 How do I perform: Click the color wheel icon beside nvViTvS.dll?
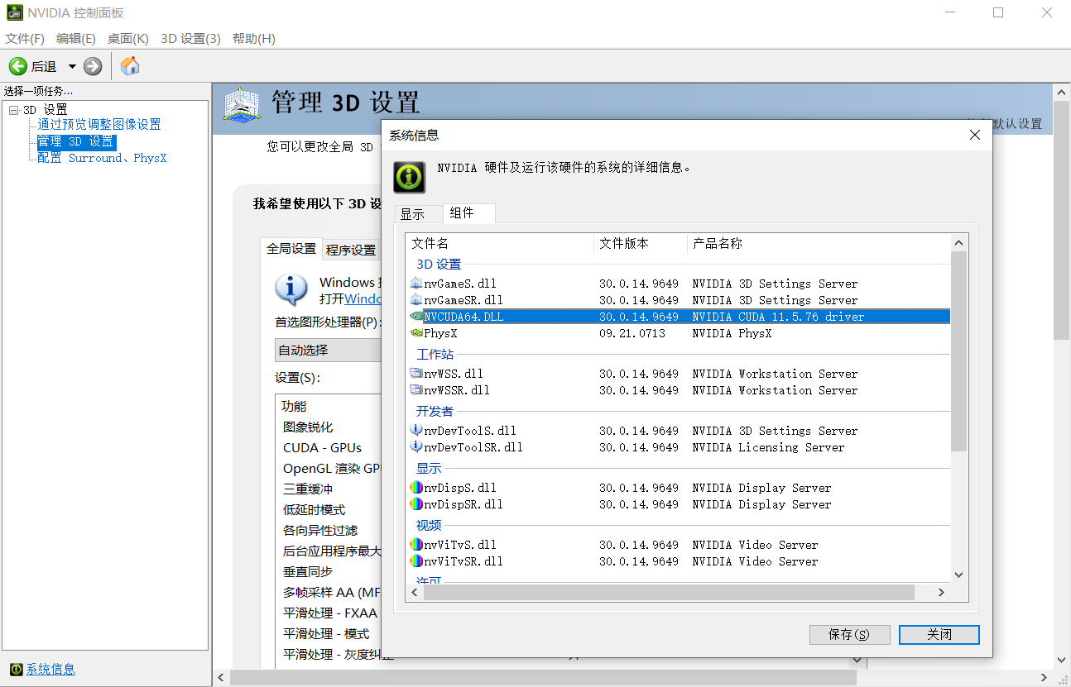pyautogui.click(x=416, y=545)
